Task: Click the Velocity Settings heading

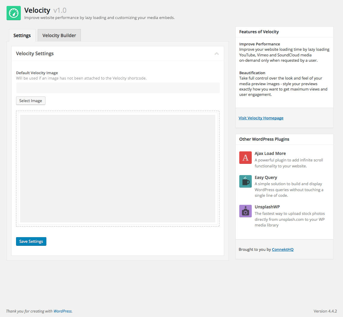Action: point(35,53)
